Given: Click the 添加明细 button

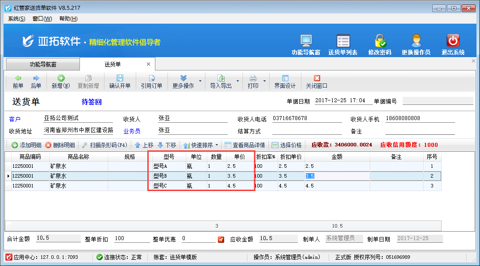Looking at the screenshot, I should coord(26,145).
